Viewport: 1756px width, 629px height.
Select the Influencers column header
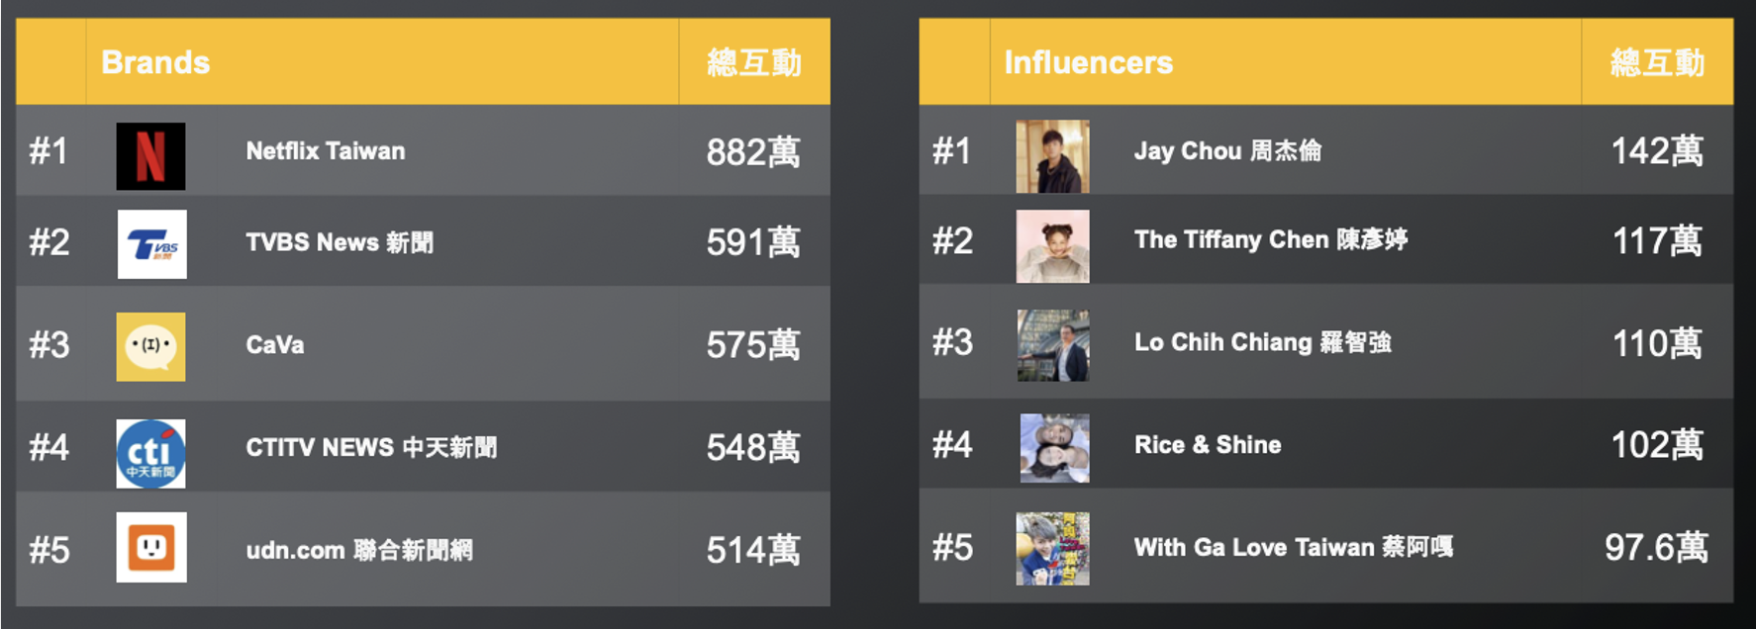pos(1088,62)
